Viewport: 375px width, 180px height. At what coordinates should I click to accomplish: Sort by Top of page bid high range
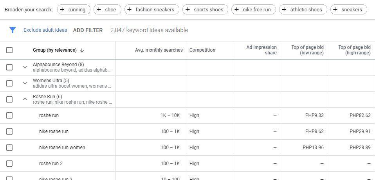click(x=354, y=50)
